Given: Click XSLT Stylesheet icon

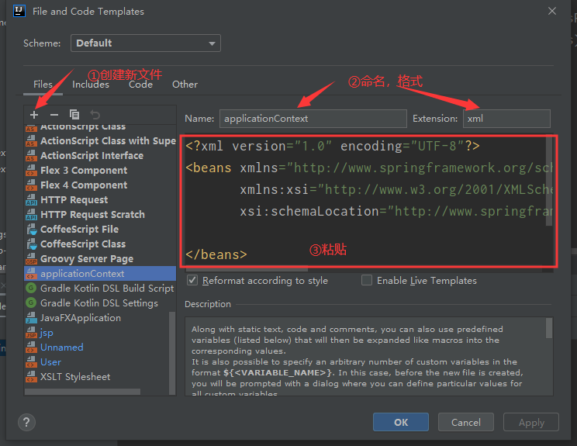Looking at the screenshot, I should click(x=31, y=377).
